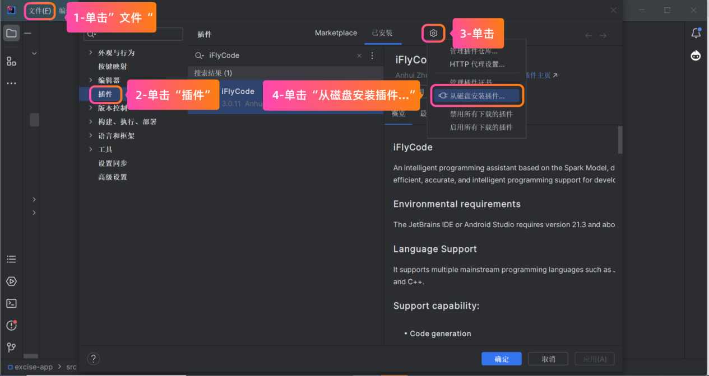Expand the 语言和框架 settings node
Screen dimensions: 709x376
pyautogui.click(x=91, y=135)
